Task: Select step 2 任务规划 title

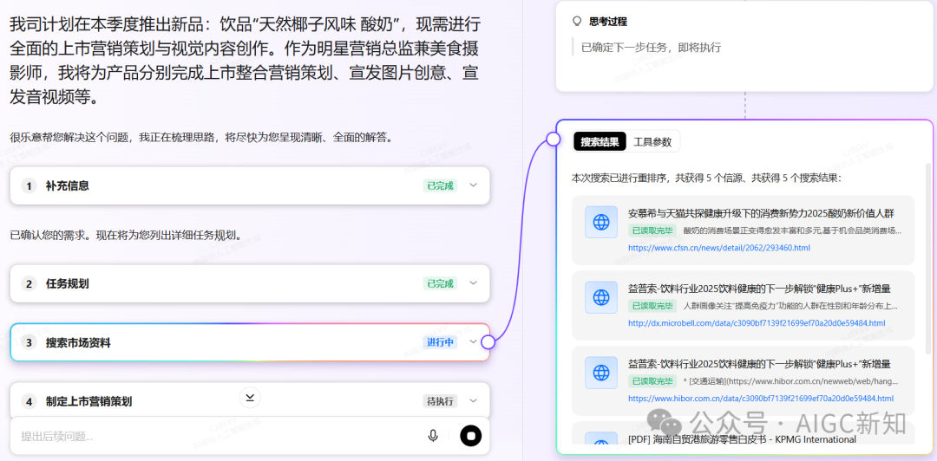Action: (x=68, y=283)
